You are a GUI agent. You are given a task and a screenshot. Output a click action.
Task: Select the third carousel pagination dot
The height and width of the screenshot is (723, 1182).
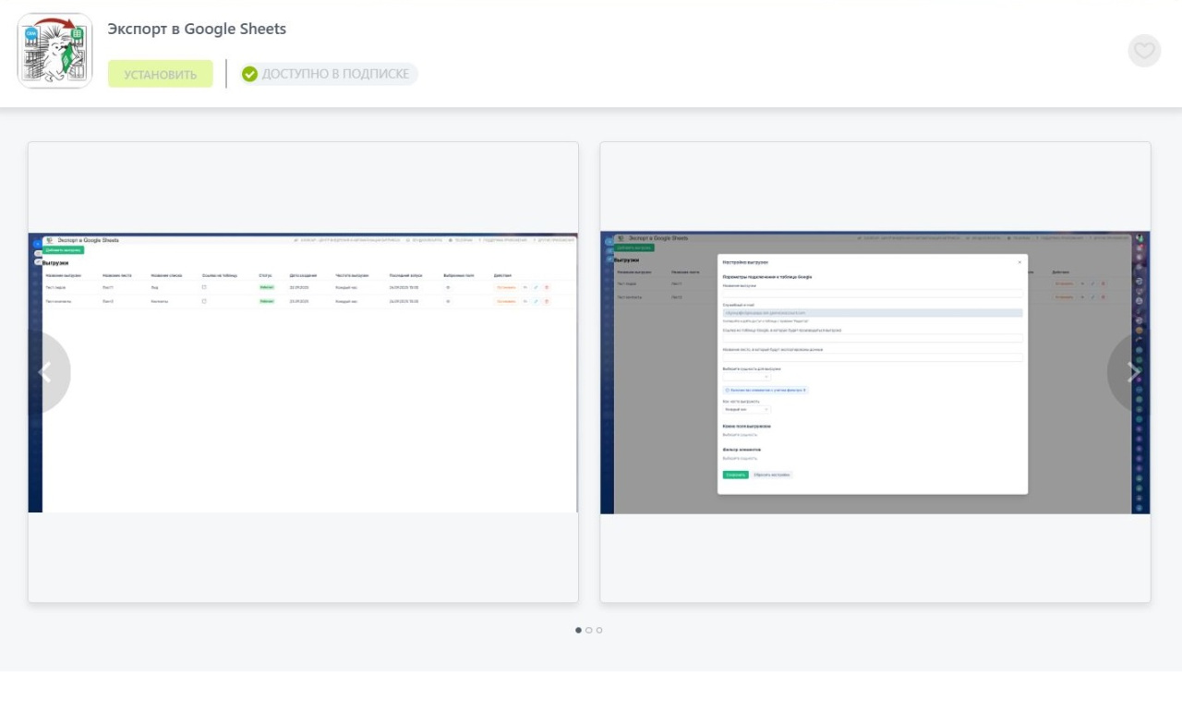599,631
